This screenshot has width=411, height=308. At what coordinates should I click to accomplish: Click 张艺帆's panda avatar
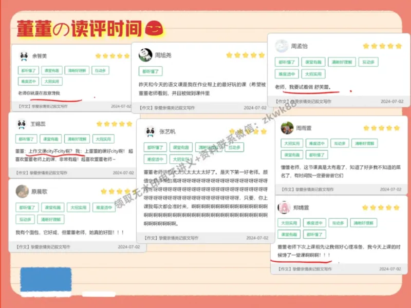[150, 131]
